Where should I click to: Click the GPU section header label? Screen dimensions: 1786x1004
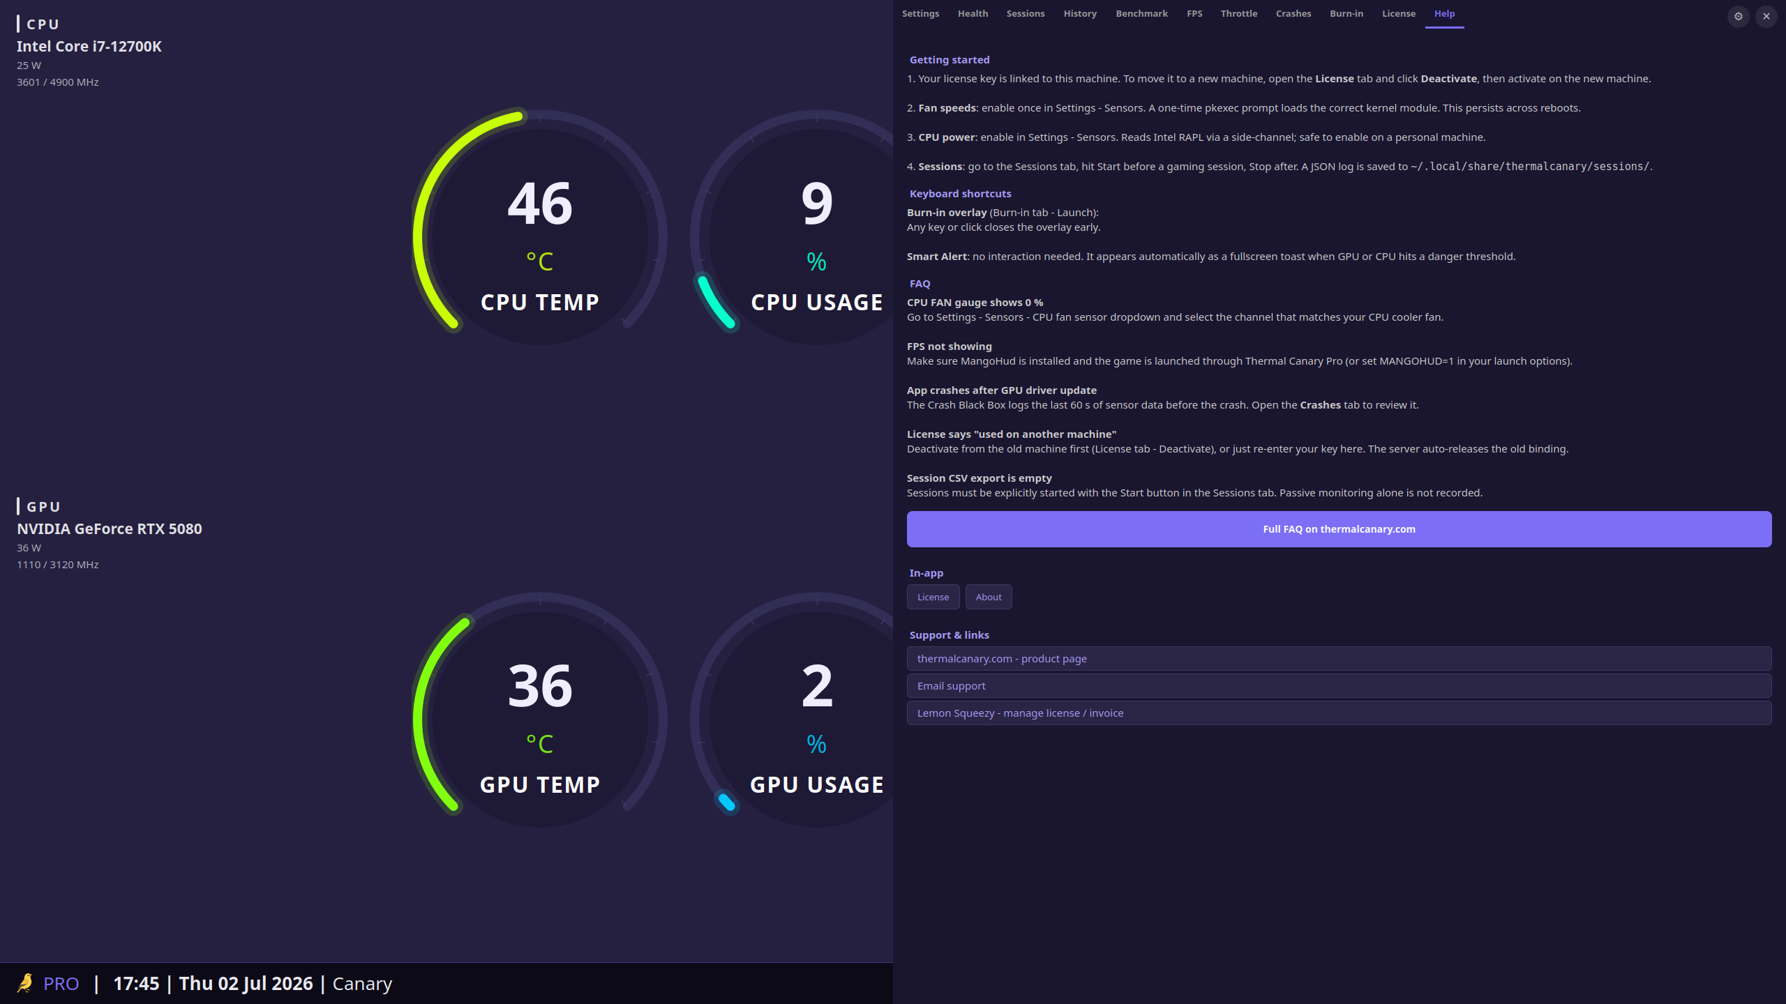(x=43, y=507)
